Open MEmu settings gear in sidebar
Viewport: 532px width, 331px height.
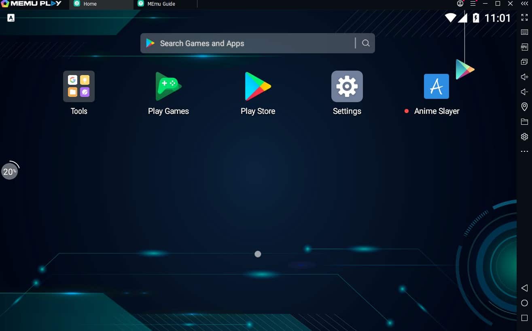524,136
